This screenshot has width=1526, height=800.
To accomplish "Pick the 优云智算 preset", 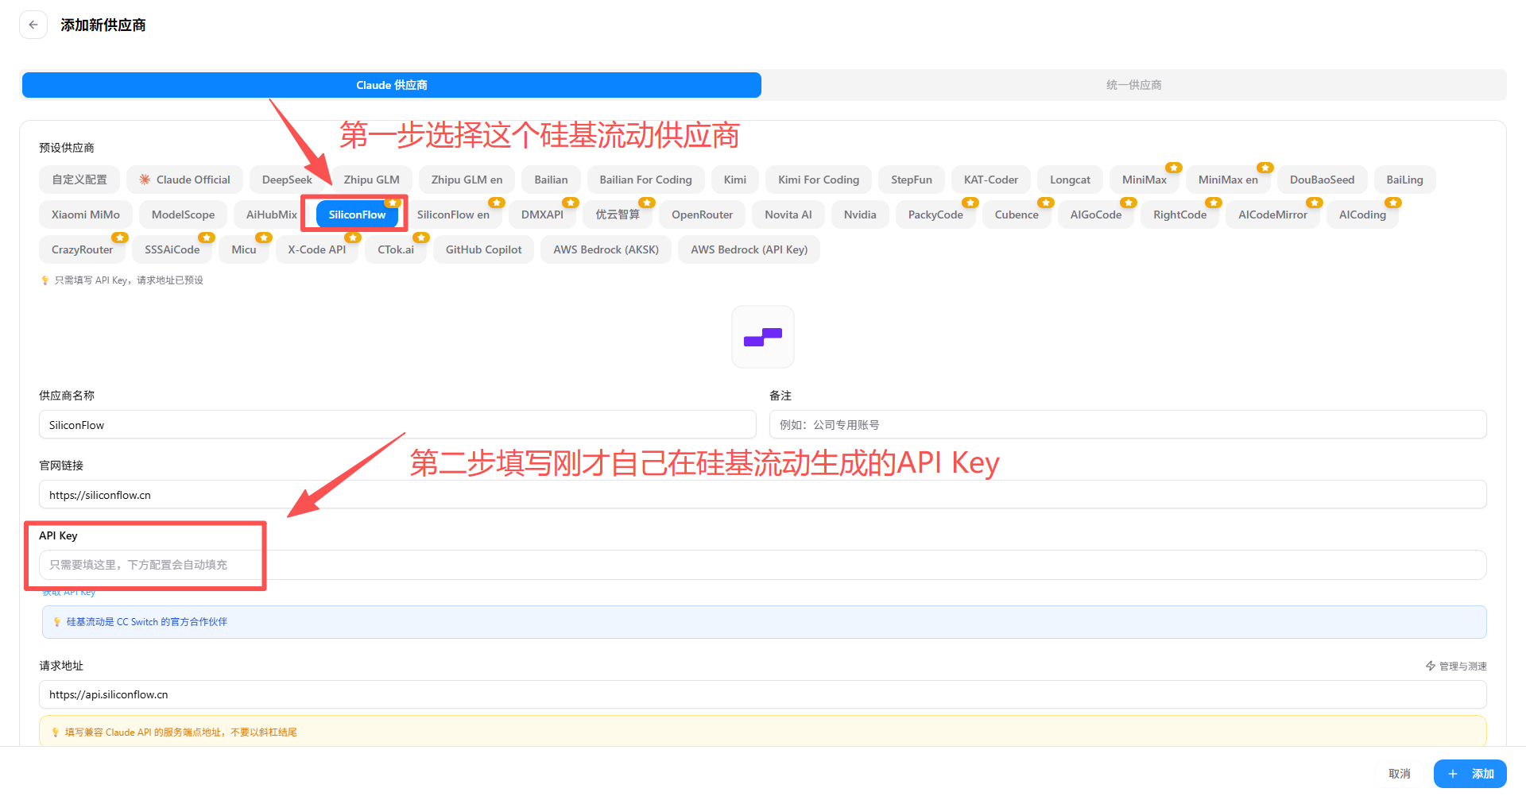I will (618, 214).
